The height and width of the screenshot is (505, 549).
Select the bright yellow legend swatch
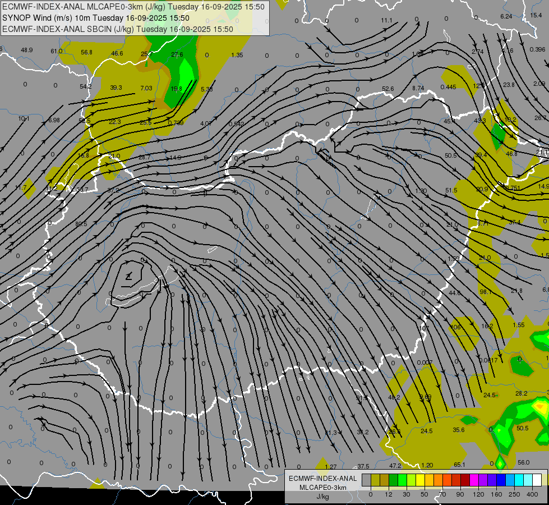420,480
